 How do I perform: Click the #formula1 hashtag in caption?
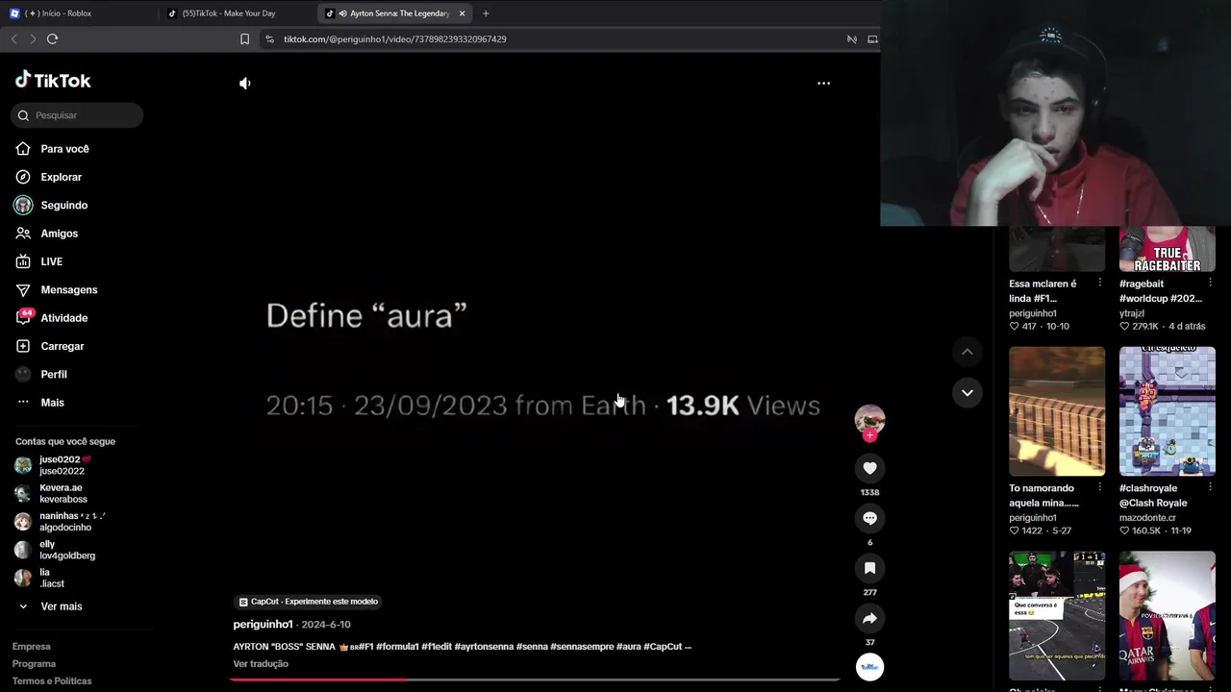pos(397,647)
